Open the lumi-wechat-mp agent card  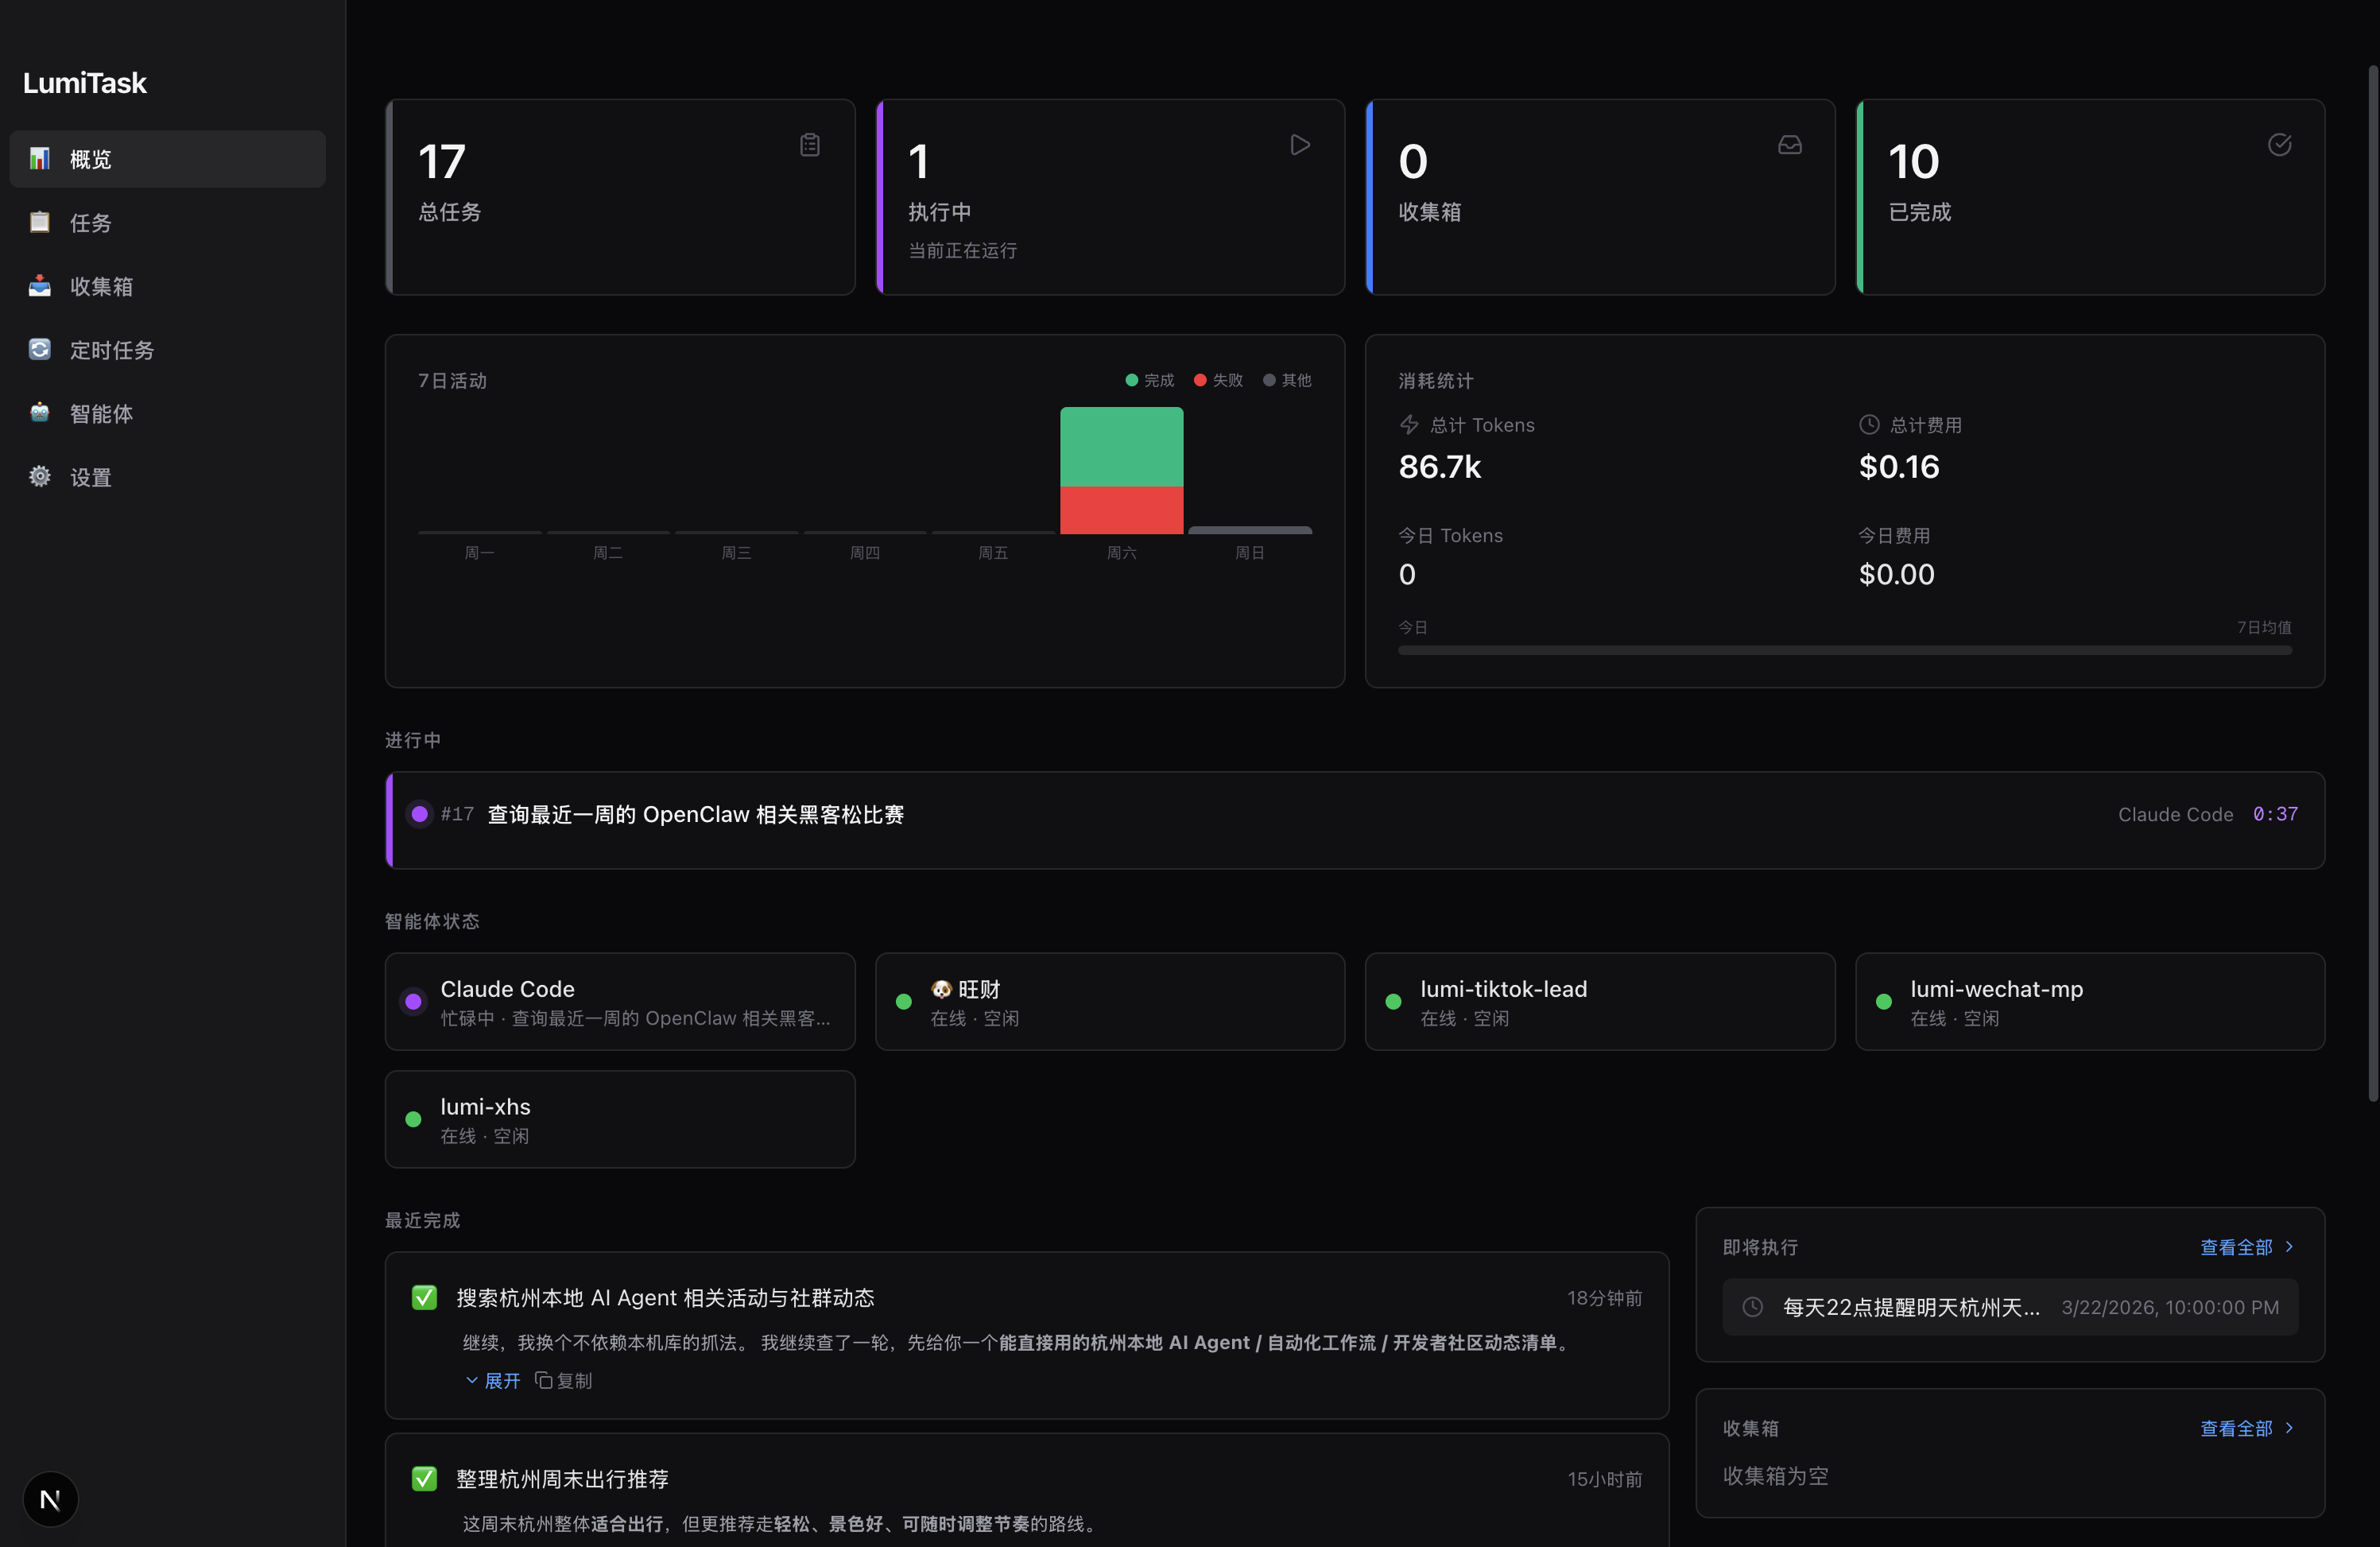[2090, 1002]
